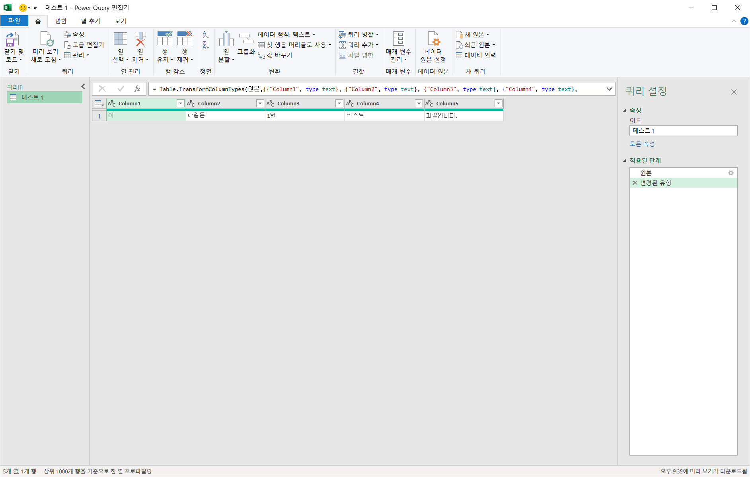The width and height of the screenshot is (750, 477).
Task: Cancel formula edit with X icon
Action: (x=102, y=89)
